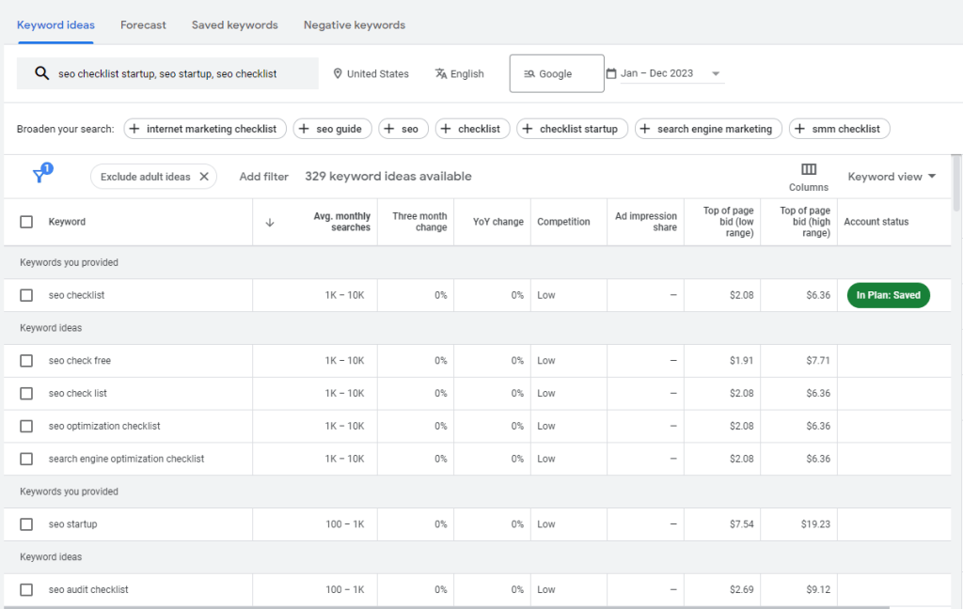This screenshot has height=609, width=963.
Task: Click the In Plan: Saved button
Action: [x=888, y=294]
